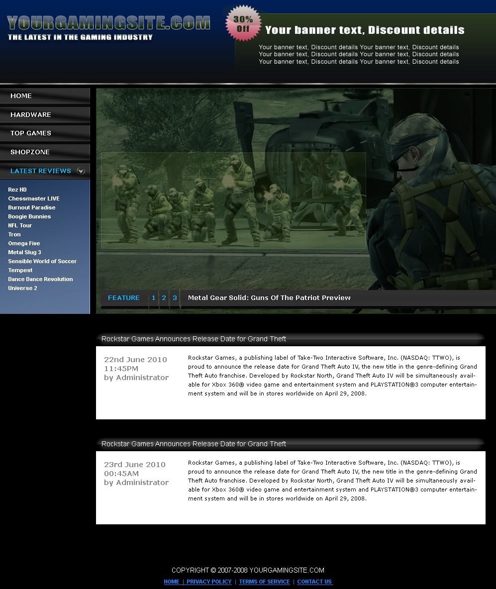The height and width of the screenshot is (589, 496).
Task: Expand the Latest Reviews arrow icon
Action: 81,171
